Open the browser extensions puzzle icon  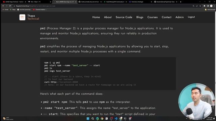[205, 6]
